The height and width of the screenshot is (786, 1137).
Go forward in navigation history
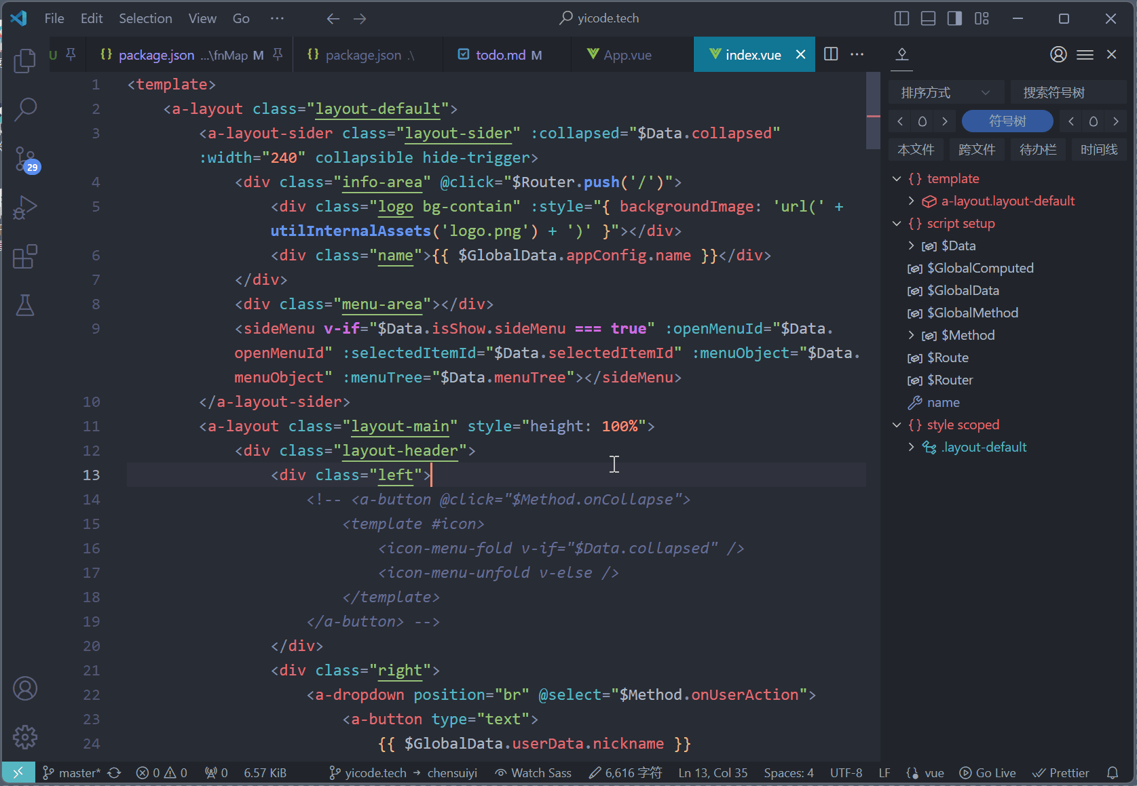point(360,19)
